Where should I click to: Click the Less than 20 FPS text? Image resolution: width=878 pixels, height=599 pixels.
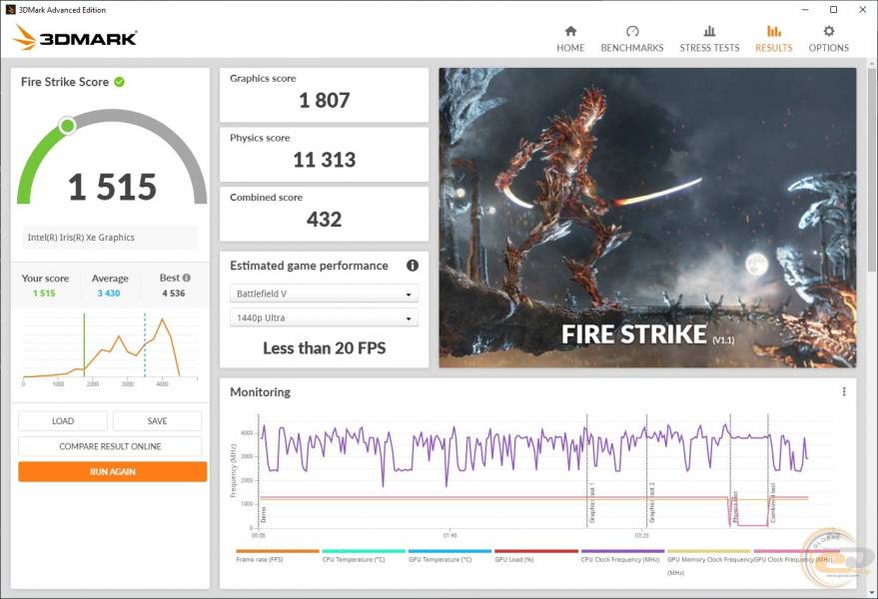[325, 347]
